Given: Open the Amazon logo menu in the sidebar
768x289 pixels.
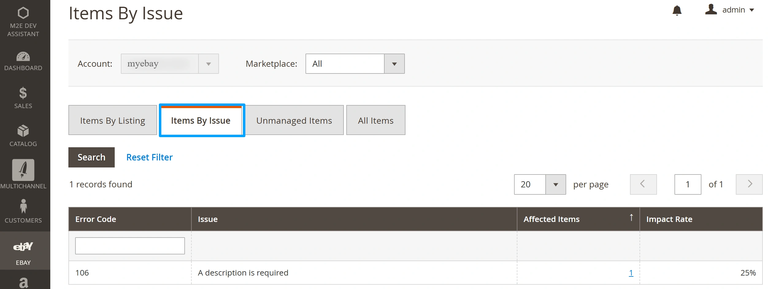Looking at the screenshot, I should point(23,282).
